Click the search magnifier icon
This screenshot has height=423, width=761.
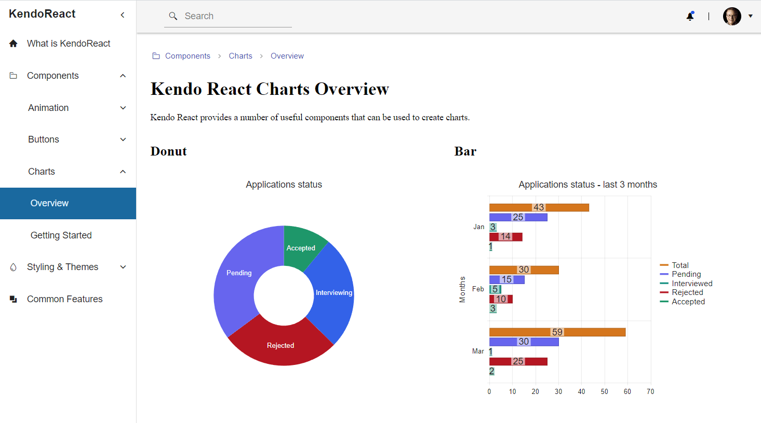[173, 16]
